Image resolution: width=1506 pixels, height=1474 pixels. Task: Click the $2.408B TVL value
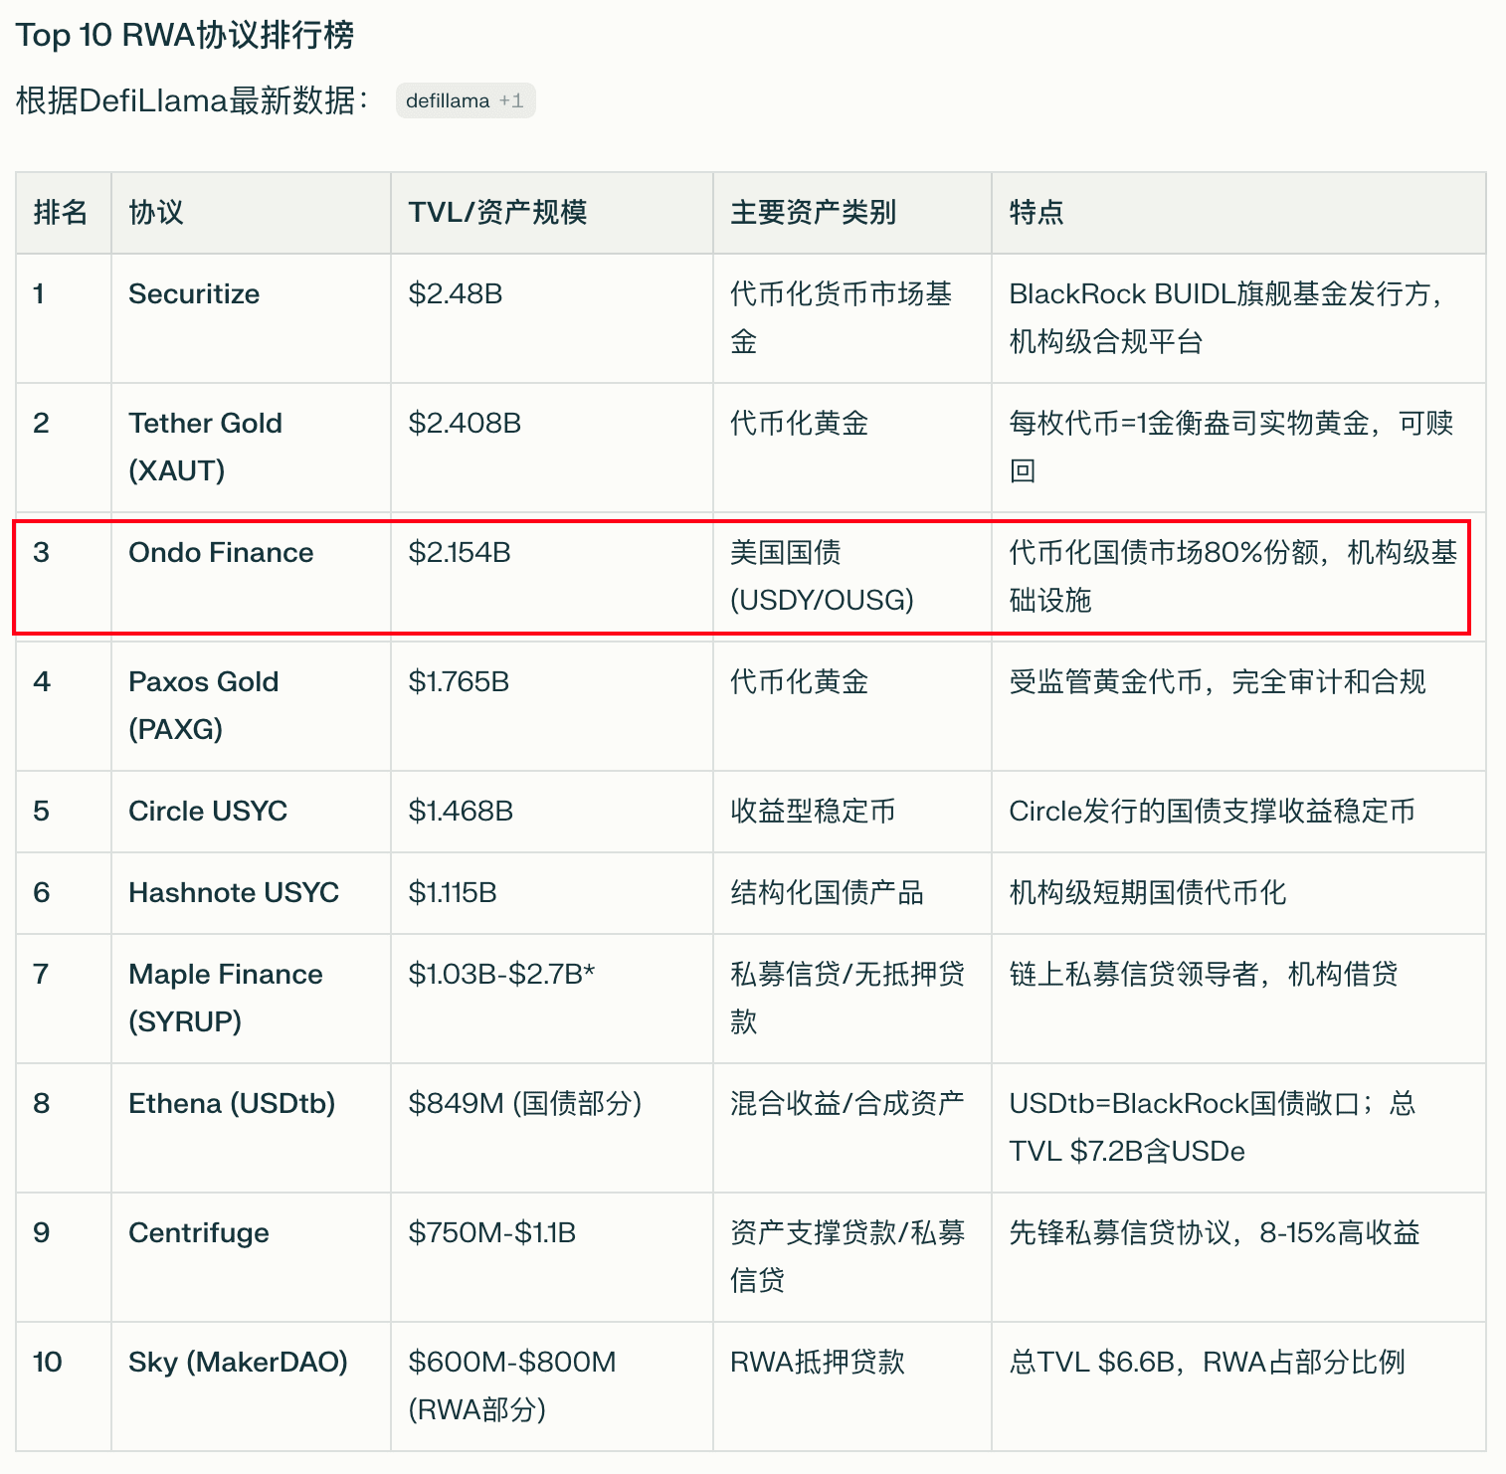coord(465,423)
